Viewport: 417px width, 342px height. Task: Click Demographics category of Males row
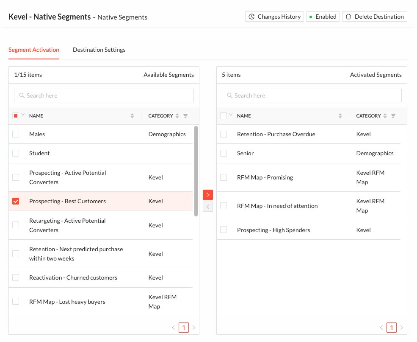[167, 134]
